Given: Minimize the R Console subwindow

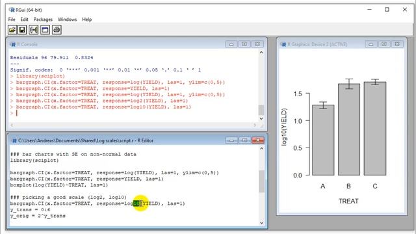Looking at the screenshot, I should pos(231,44).
